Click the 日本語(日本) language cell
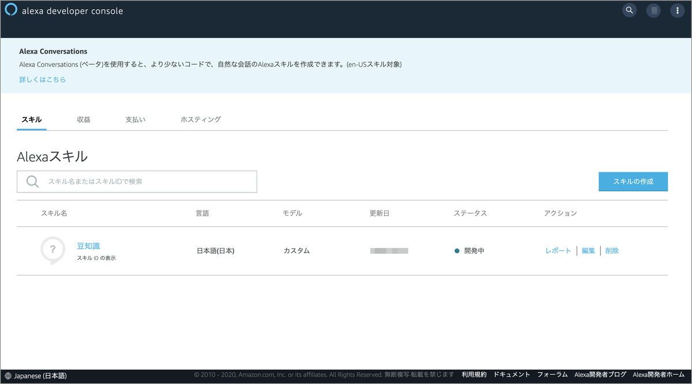This screenshot has width=692, height=384. click(x=216, y=251)
